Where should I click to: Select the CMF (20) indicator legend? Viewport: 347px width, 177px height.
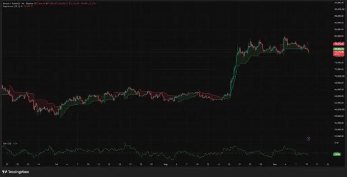pyautogui.click(x=10, y=144)
